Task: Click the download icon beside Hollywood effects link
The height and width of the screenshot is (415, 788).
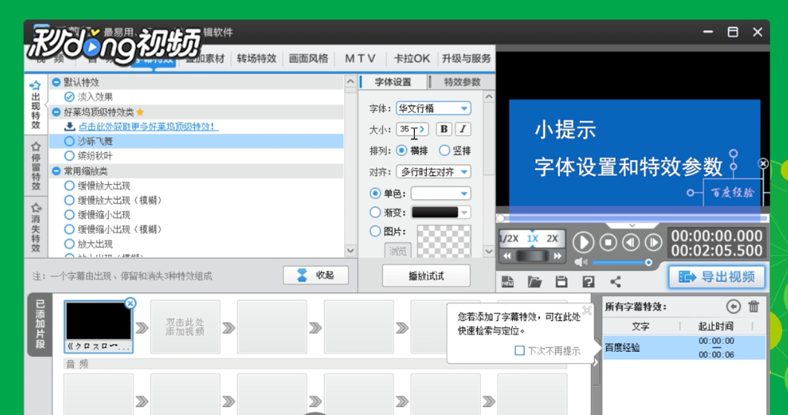Action: [x=70, y=126]
